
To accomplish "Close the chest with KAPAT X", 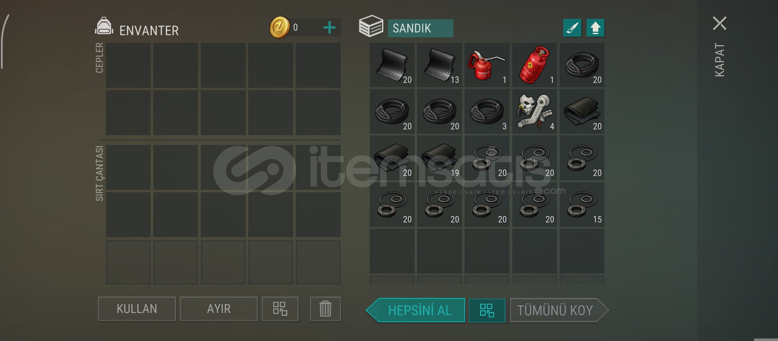I will (719, 23).
